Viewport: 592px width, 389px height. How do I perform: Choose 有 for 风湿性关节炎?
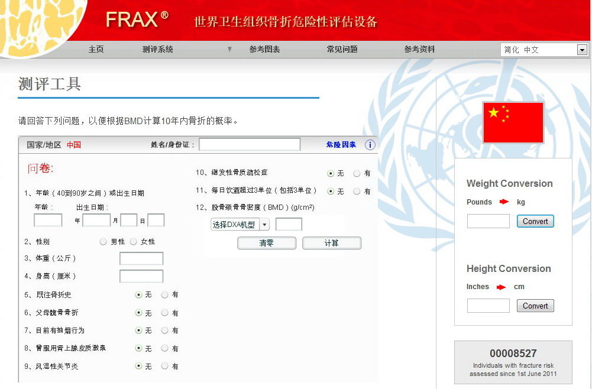point(164,365)
